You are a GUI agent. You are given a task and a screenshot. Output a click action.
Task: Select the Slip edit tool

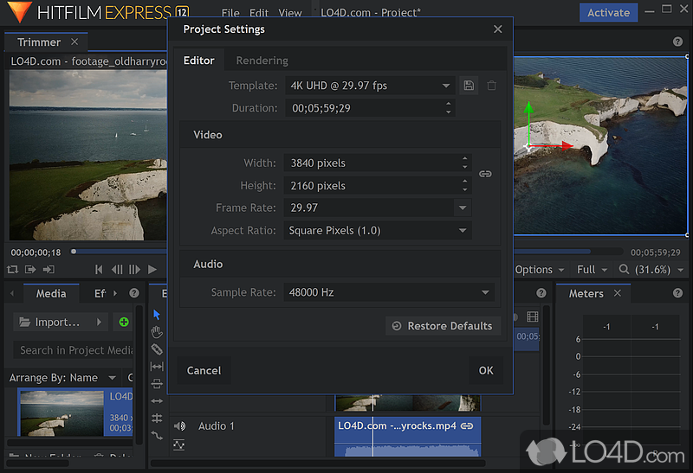tap(157, 367)
